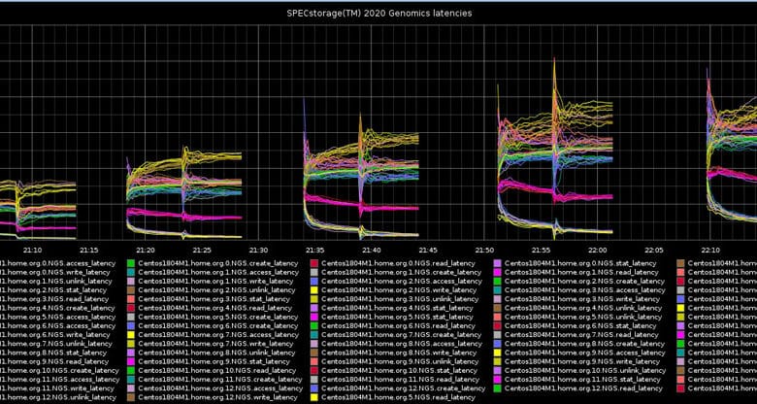757x404 pixels.
Task: Click the 22:10 time axis label
Action: click(x=710, y=250)
